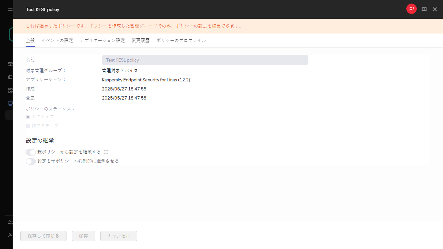Toggle 設定を子ポリシーへ強制的に継承させる switch
Screen dimensions: 443x249
click(31, 161)
